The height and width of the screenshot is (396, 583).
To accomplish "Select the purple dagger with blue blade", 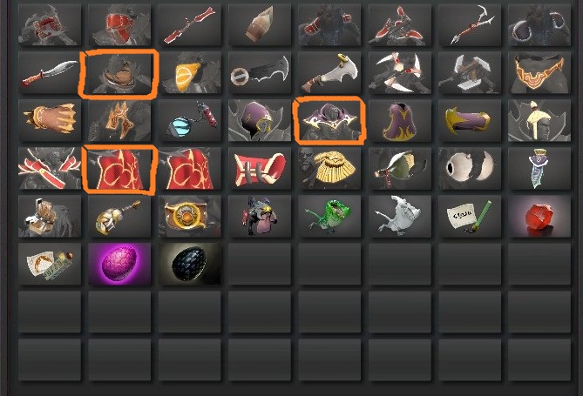I will [539, 168].
